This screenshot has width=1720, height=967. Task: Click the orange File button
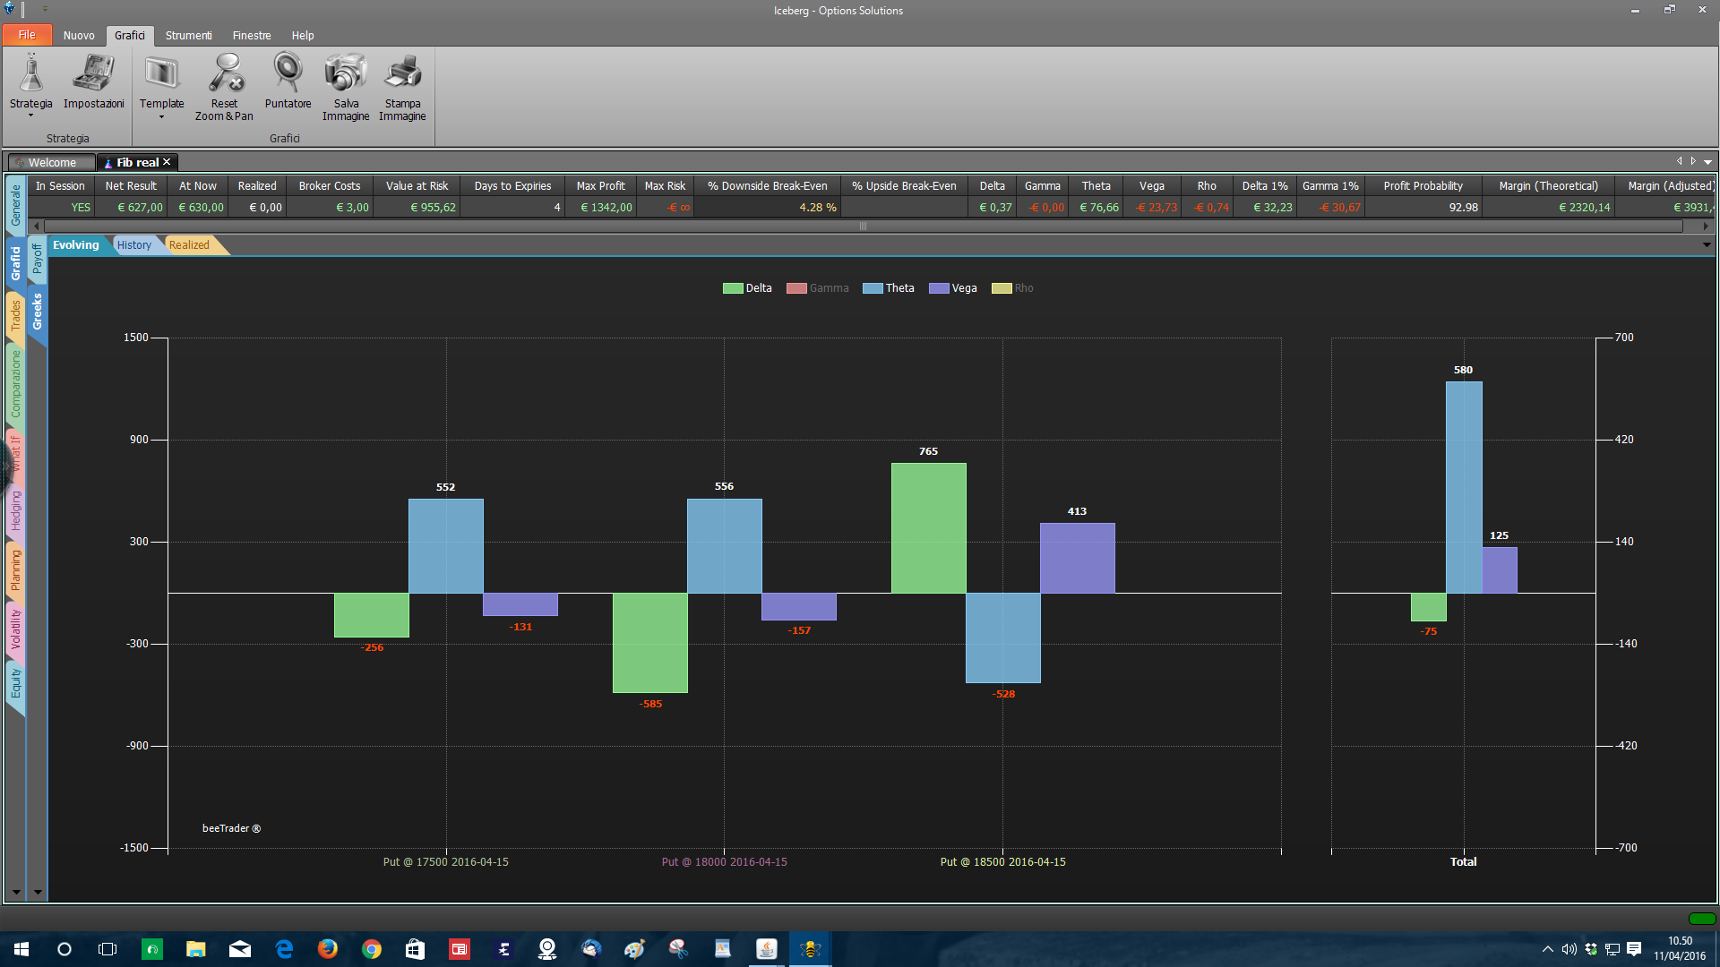point(27,35)
